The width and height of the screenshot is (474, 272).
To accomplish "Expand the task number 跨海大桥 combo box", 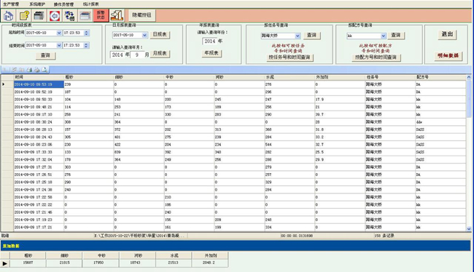I will tap(298, 36).
